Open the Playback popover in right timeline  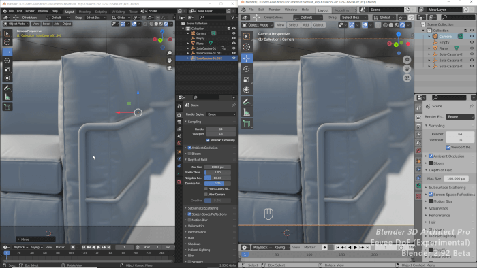tap(262, 248)
